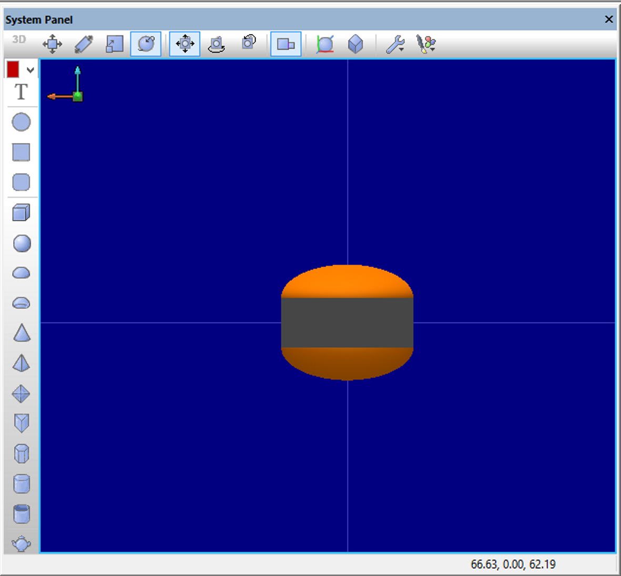Toggle the orthographic view button
The width and height of the screenshot is (621, 576).
pyautogui.click(x=286, y=44)
